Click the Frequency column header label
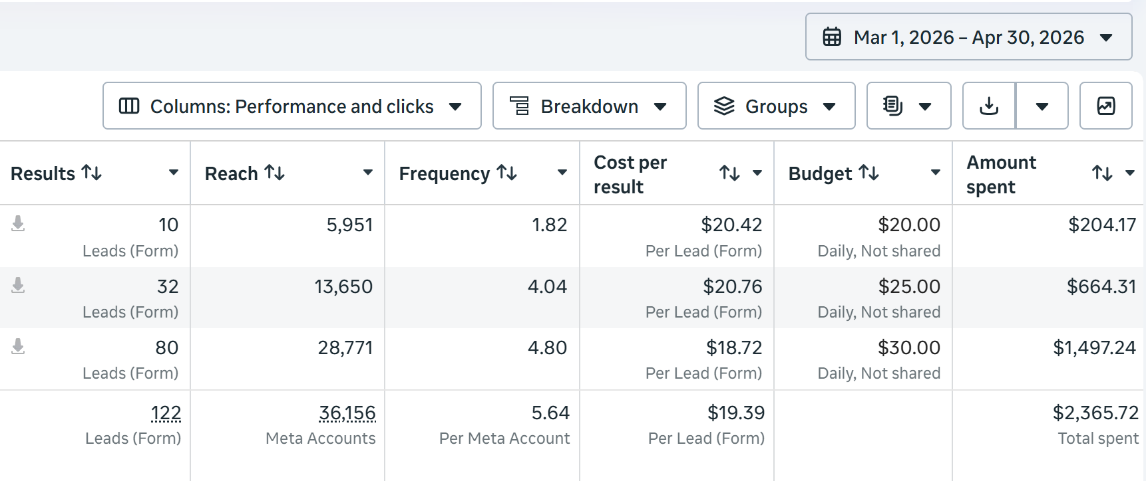1146x481 pixels. point(445,174)
